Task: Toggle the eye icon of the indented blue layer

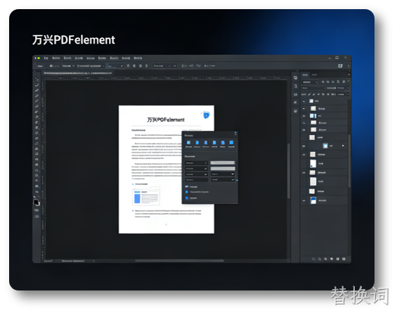Action: coord(304,146)
